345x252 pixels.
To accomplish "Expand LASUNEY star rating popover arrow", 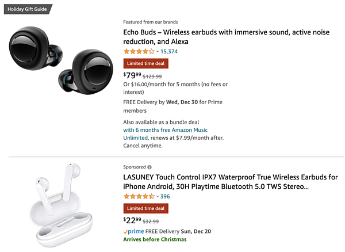I will pos(157,197).
